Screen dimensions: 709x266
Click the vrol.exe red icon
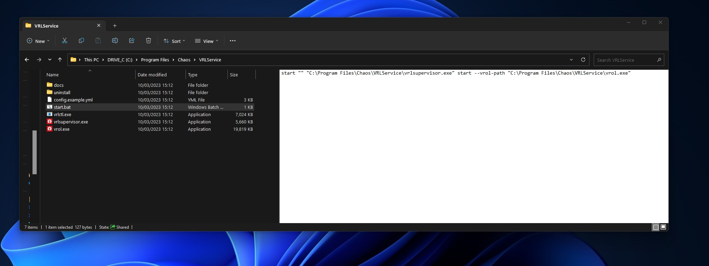click(x=50, y=129)
